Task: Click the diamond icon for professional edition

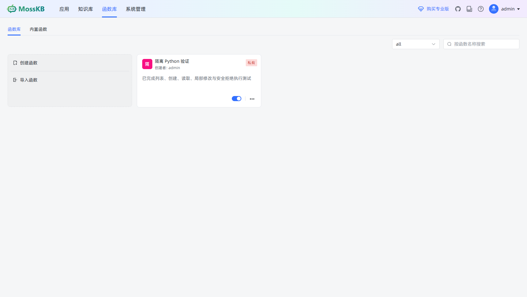Action: [x=421, y=9]
